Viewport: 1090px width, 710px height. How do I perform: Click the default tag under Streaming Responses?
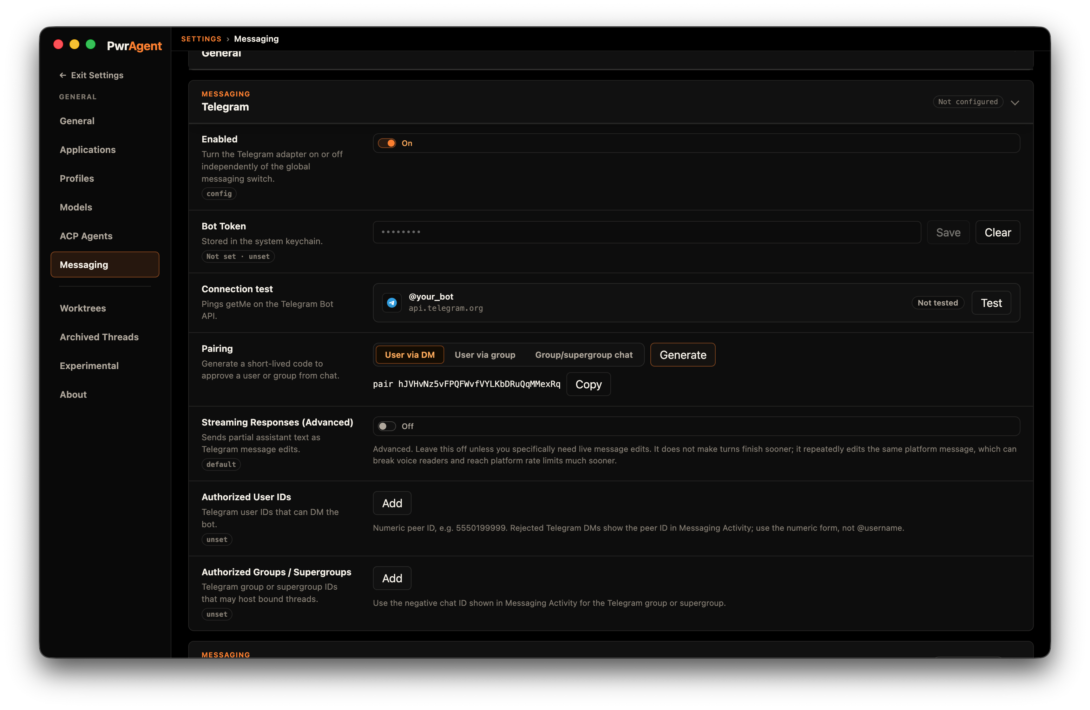coord(221,464)
